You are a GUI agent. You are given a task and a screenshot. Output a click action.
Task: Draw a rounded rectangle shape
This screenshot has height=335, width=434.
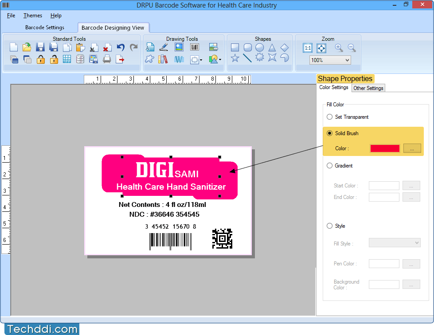point(248,47)
